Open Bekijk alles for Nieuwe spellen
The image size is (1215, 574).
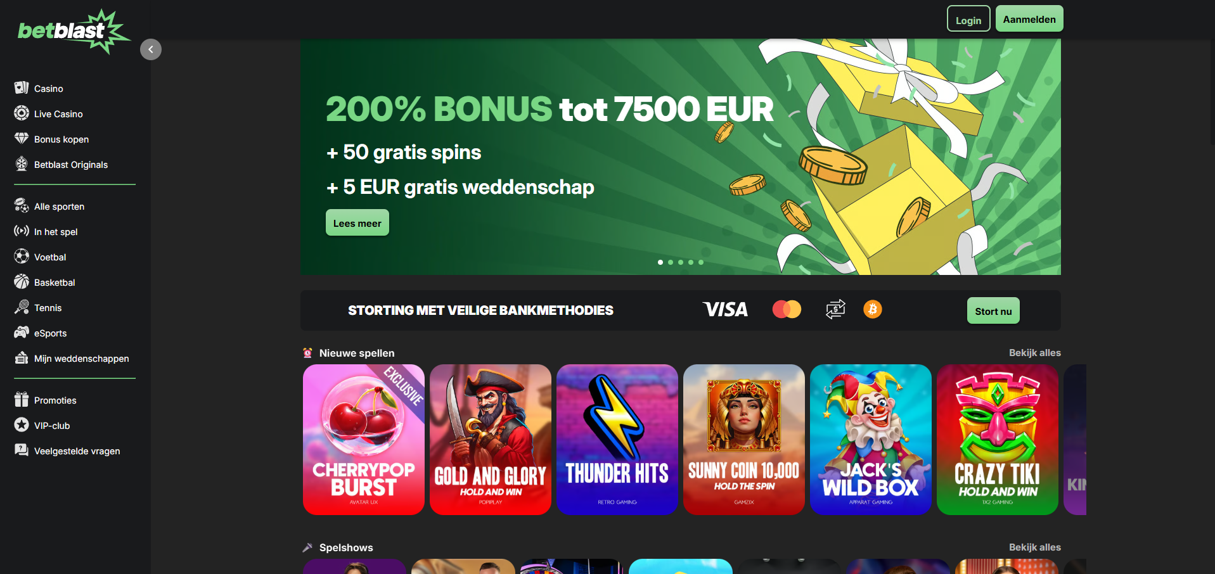pos(1034,353)
